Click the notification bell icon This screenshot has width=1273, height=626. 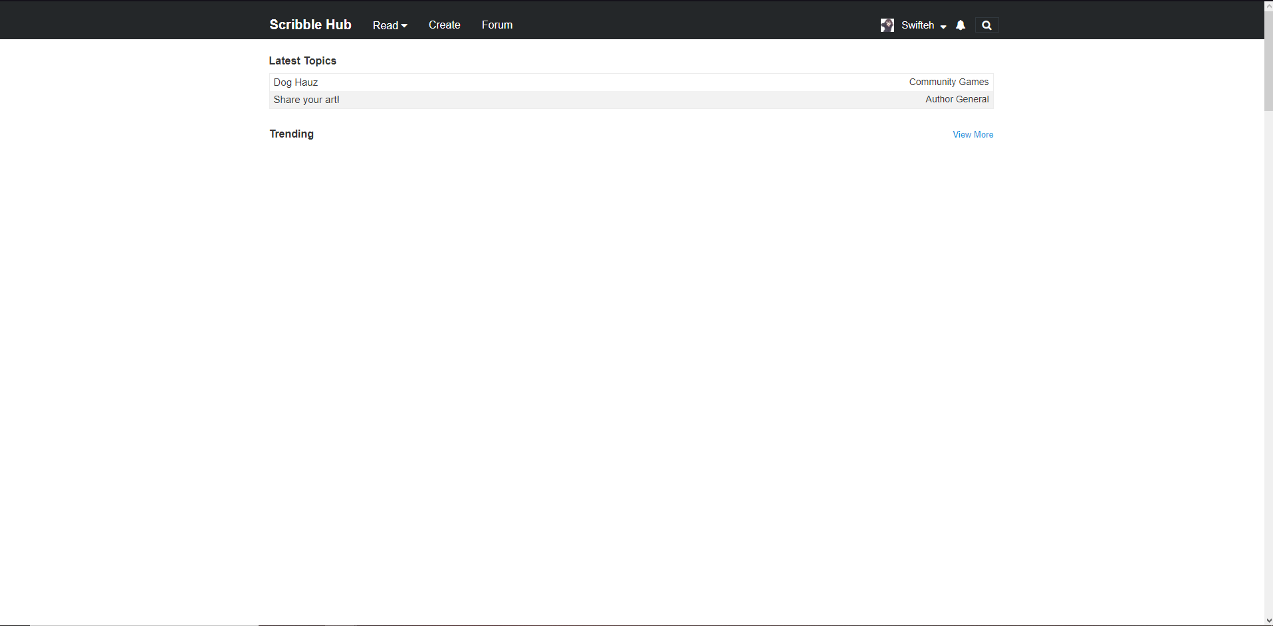tap(960, 25)
